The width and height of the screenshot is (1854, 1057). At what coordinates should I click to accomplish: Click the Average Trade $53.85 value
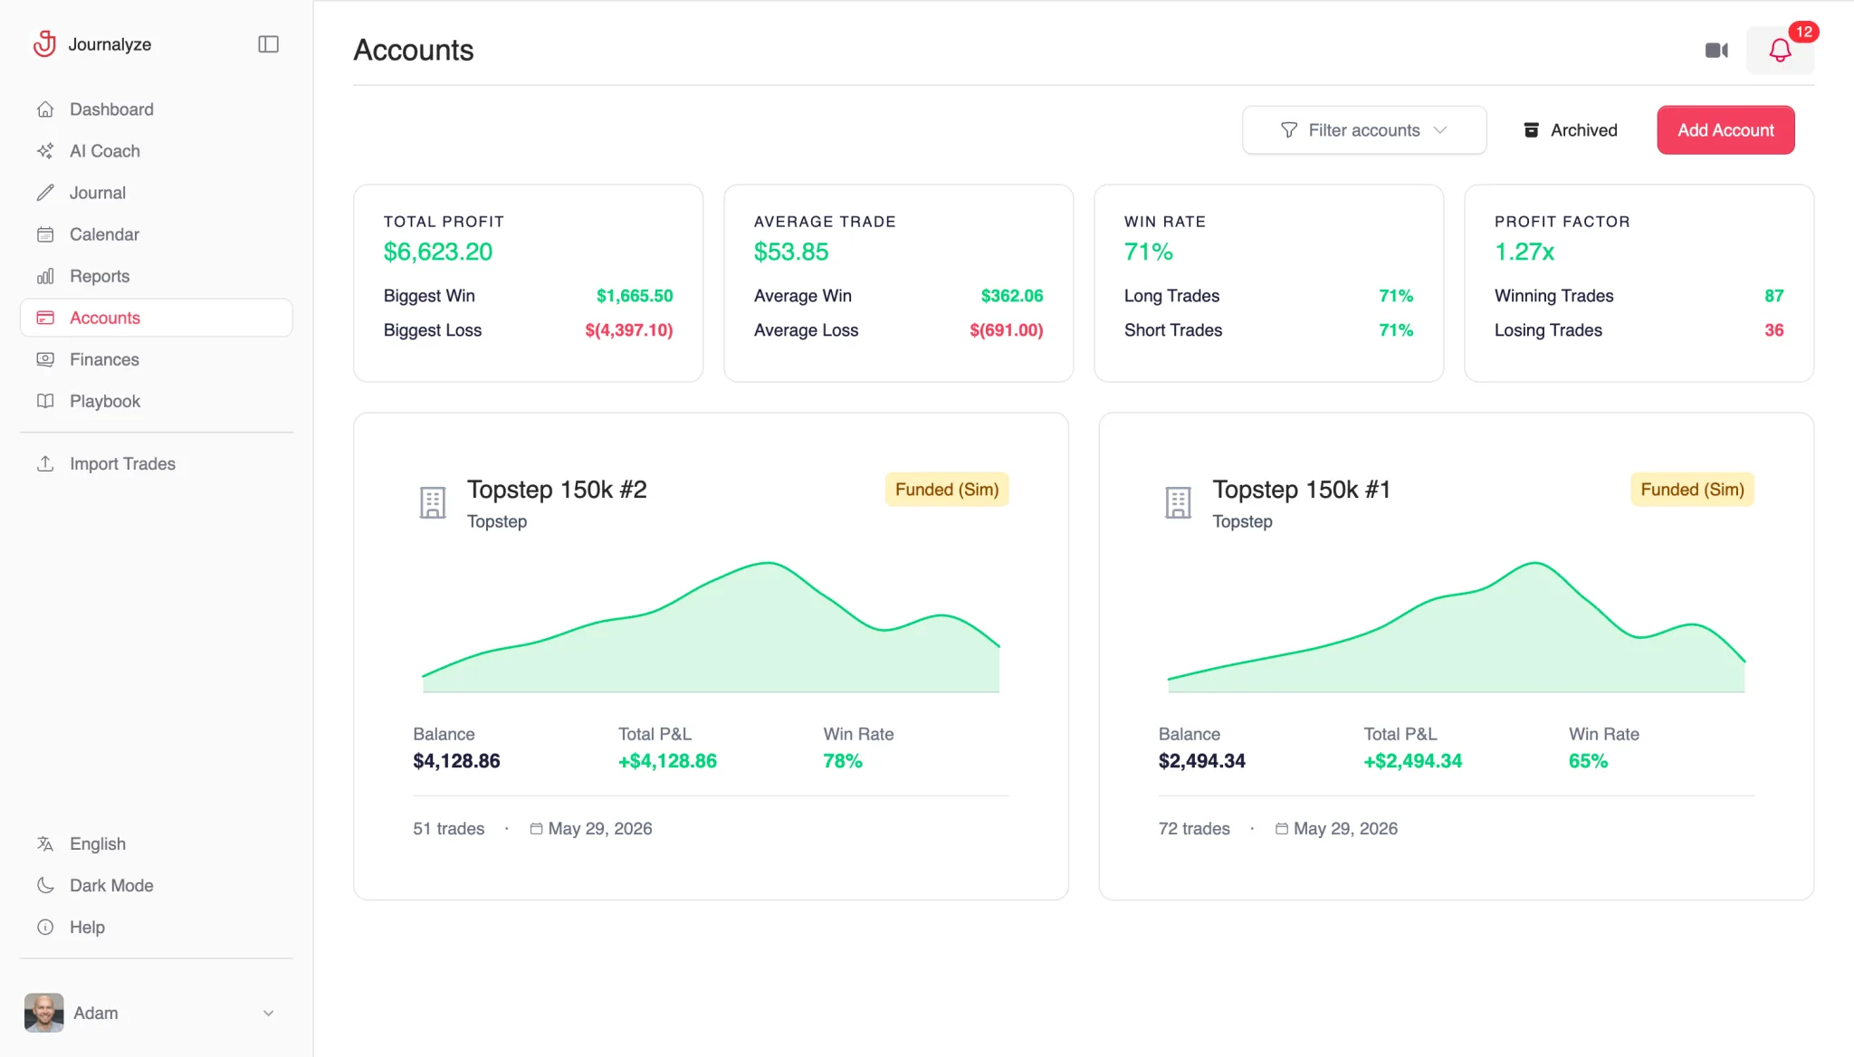(791, 252)
